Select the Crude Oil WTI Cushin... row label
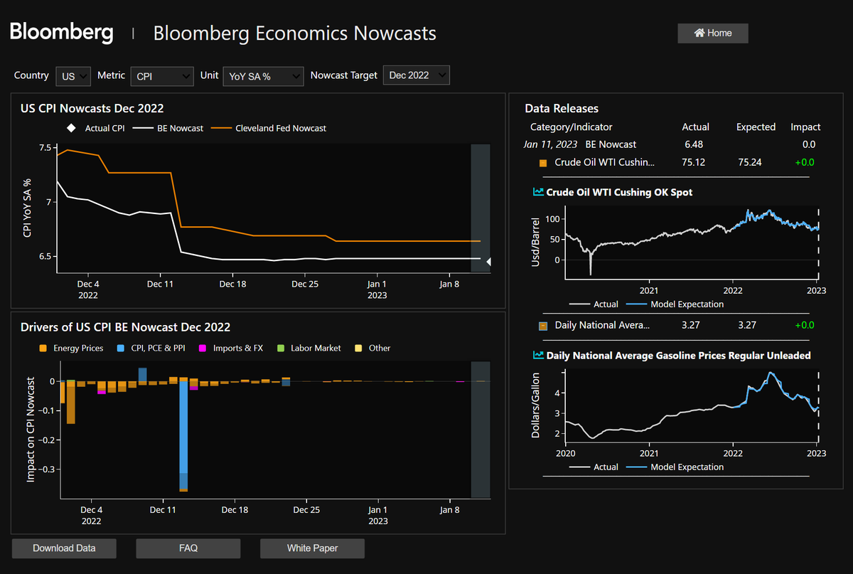853x574 pixels. coord(605,162)
